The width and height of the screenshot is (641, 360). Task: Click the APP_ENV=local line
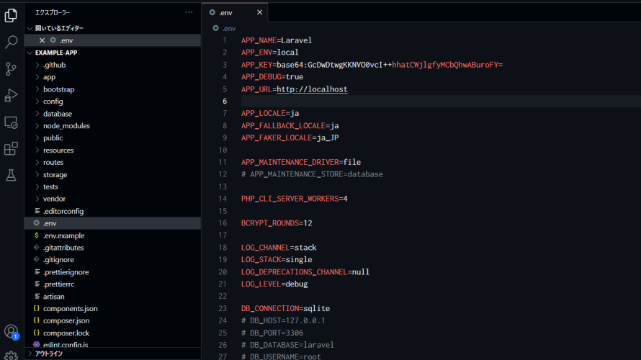tap(270, 53)
